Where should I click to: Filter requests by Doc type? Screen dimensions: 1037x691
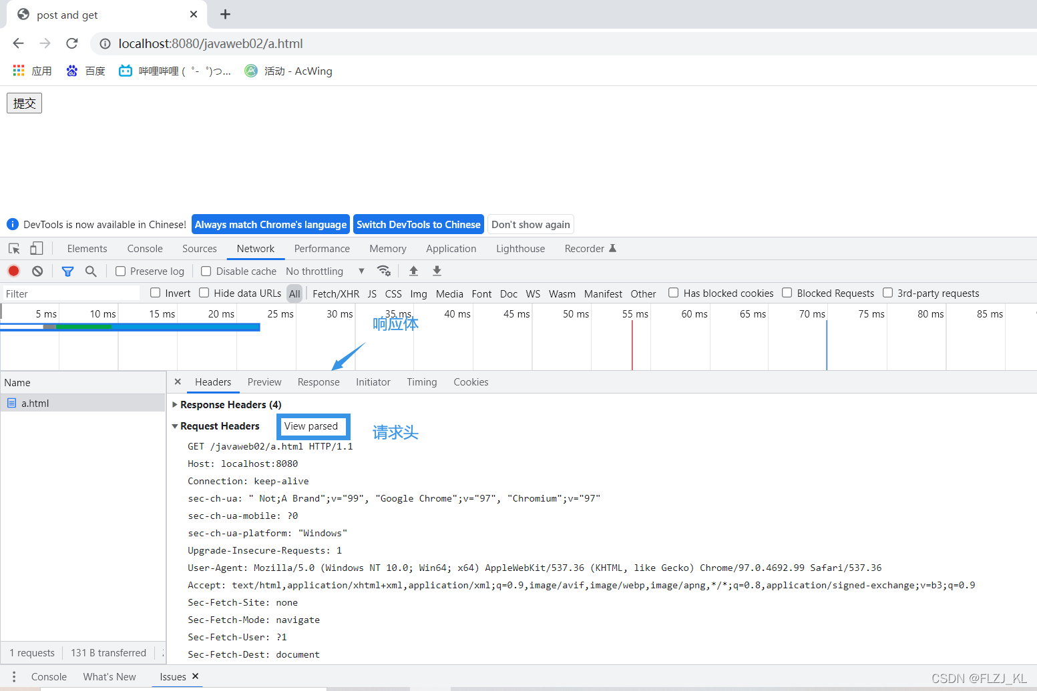tap(509, 293)
